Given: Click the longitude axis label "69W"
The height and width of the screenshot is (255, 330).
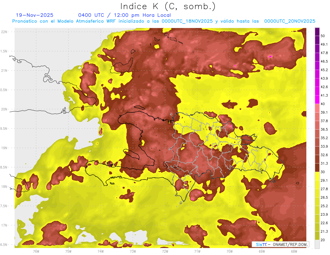Looking at the screenshot, I should (x=262, y=251).
